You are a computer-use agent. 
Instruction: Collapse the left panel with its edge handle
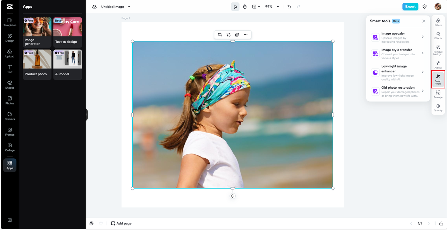click(87, 114)
